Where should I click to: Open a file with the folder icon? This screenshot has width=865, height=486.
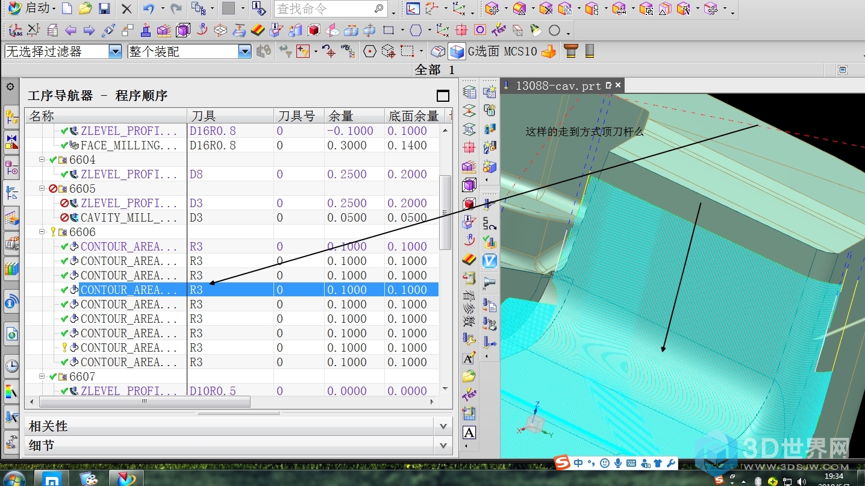[x=86, y=8]
